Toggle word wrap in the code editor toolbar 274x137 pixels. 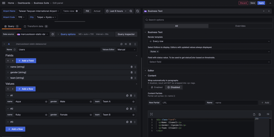click(268, 114)
